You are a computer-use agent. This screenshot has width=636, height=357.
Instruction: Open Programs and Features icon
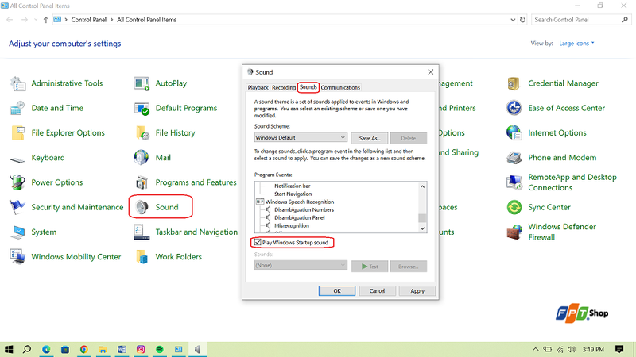click(142, 182)
